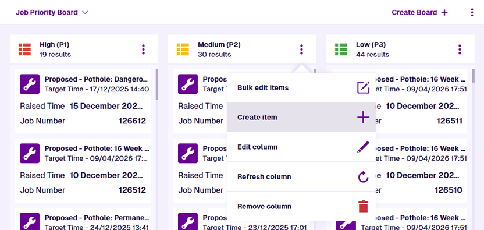Click the Low (P3) column title
484x230 pixels.
(371, 44)
